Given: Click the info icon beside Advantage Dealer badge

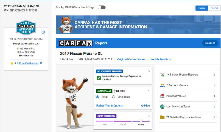Looking at the screenshot, I should pyautogui.click(x=43, y=32).
